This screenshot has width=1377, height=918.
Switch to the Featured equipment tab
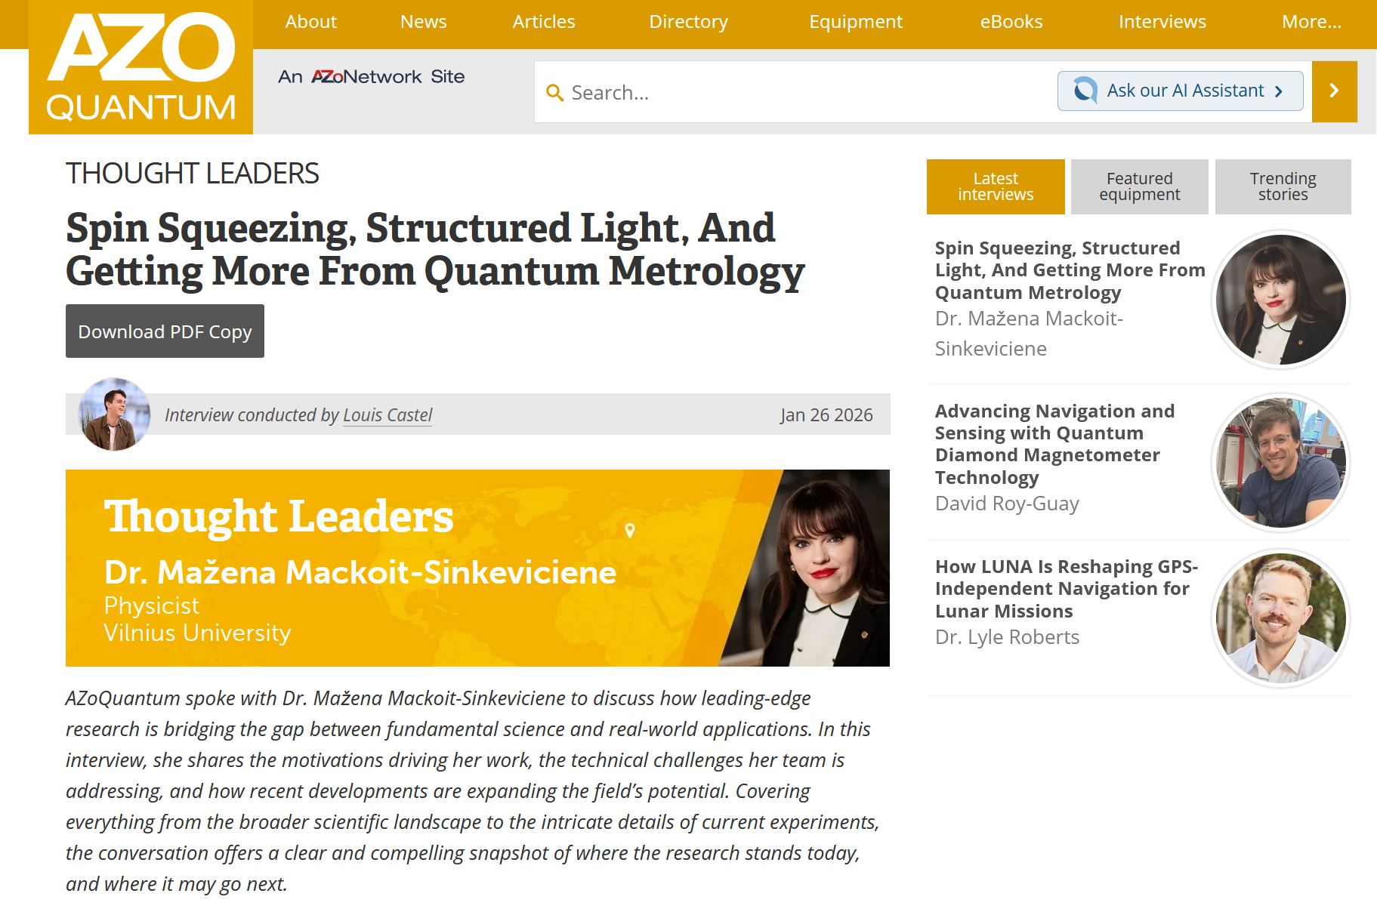[x=1139, y=186]
